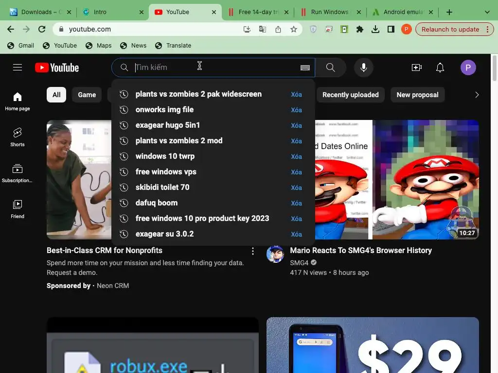Switch to the Android emulator tab
The height and width of the screenshot is (373, 498).
tap(403, 12)
